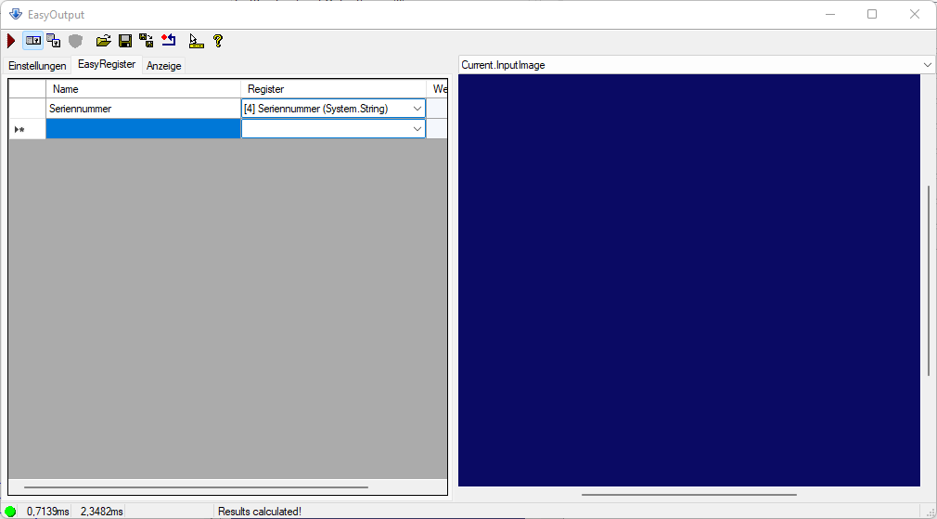Click the red run arrow icon
This screenshot has width=937, height=519.
click(11, 41)
